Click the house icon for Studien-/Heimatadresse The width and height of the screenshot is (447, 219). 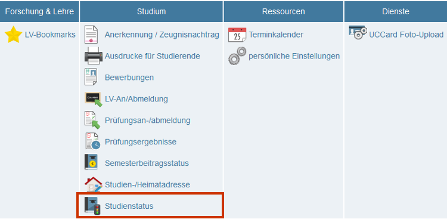point(94,184)
